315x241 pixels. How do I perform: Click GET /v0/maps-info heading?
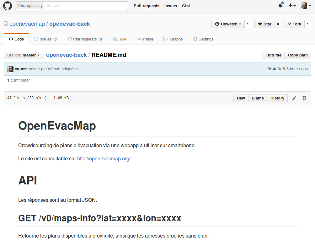(x=100, y=218)
